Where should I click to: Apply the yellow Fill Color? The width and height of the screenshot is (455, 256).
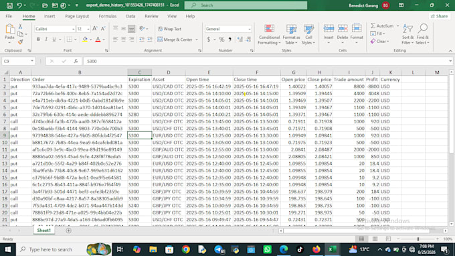tap(85, 40)
